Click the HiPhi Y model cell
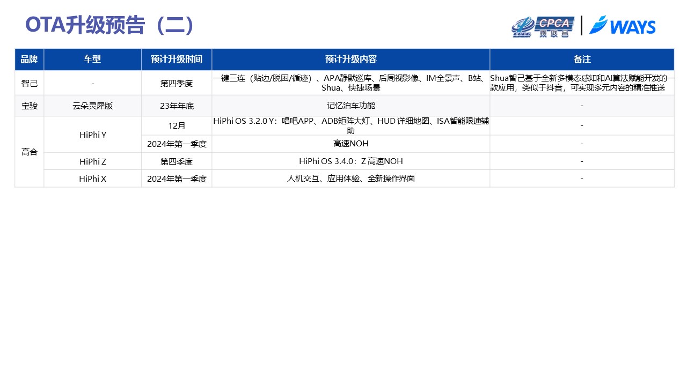Screen dimensions: 687x386 coord(92,135)
